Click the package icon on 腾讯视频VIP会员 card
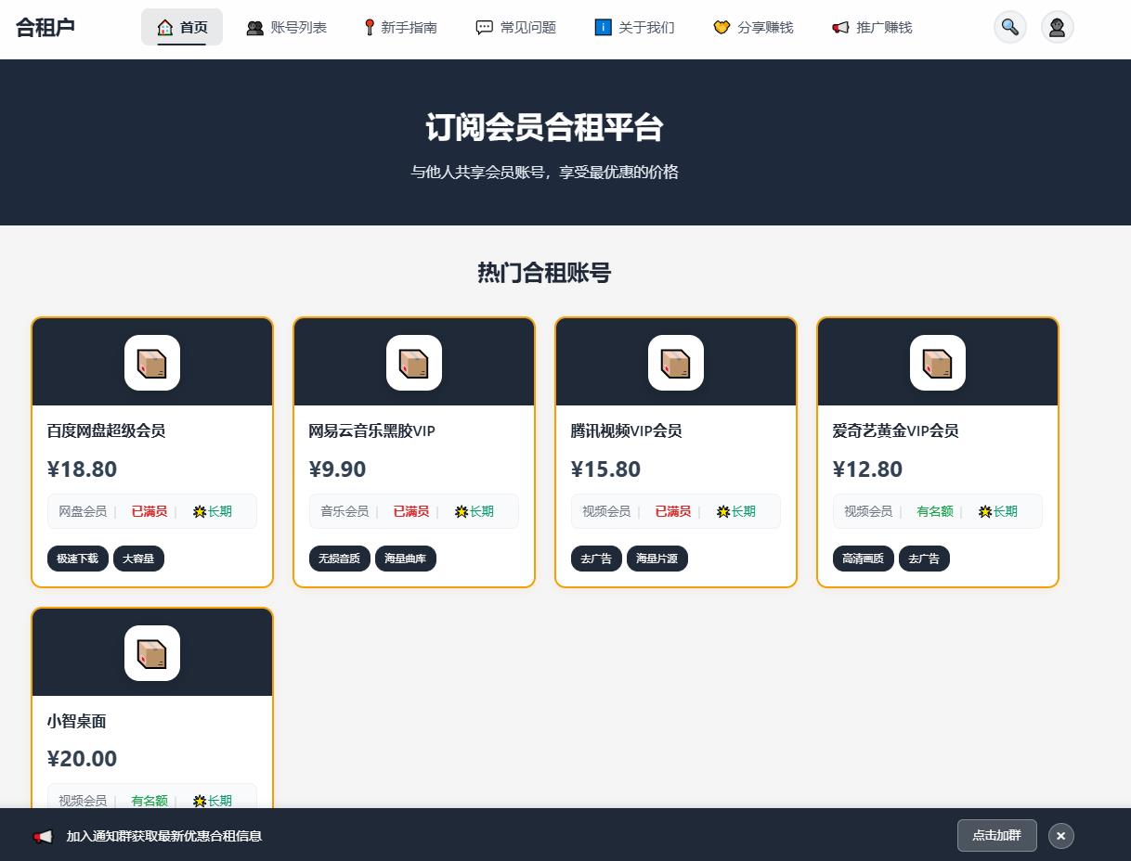The image size is (1131, 861). [x=676, y=363]
